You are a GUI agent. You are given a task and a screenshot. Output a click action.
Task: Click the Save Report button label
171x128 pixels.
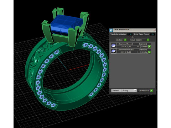(x=136, y=40)
